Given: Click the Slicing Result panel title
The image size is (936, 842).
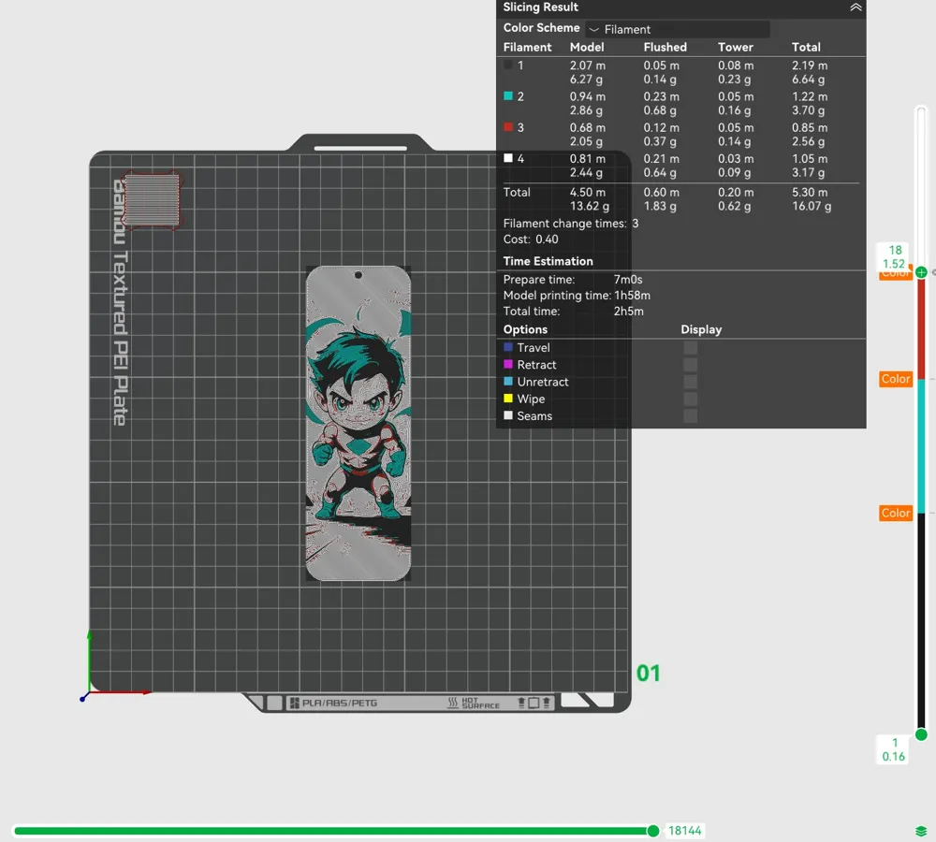Looking at the screenshot, I should coord(540,7).
